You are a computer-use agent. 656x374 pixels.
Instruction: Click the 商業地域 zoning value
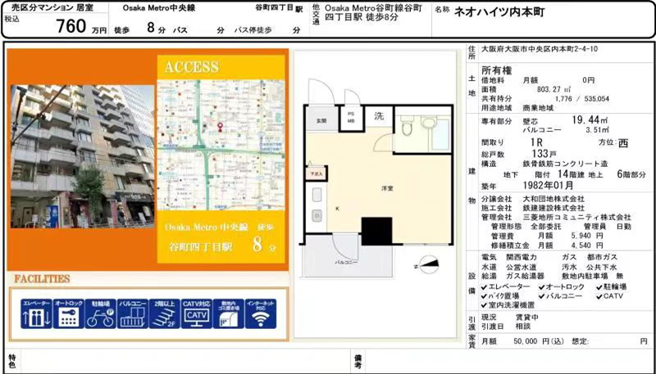538,108
